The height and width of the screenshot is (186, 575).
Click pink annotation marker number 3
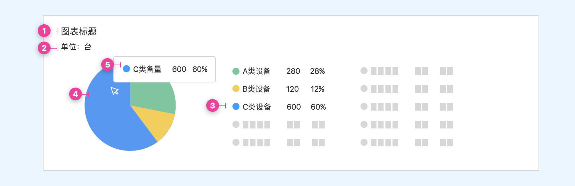[213, 106]
